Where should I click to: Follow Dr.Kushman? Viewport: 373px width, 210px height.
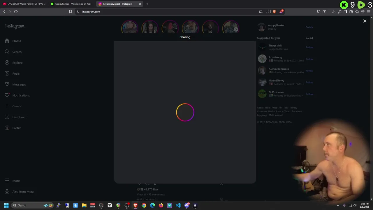(x=309, y=94)
